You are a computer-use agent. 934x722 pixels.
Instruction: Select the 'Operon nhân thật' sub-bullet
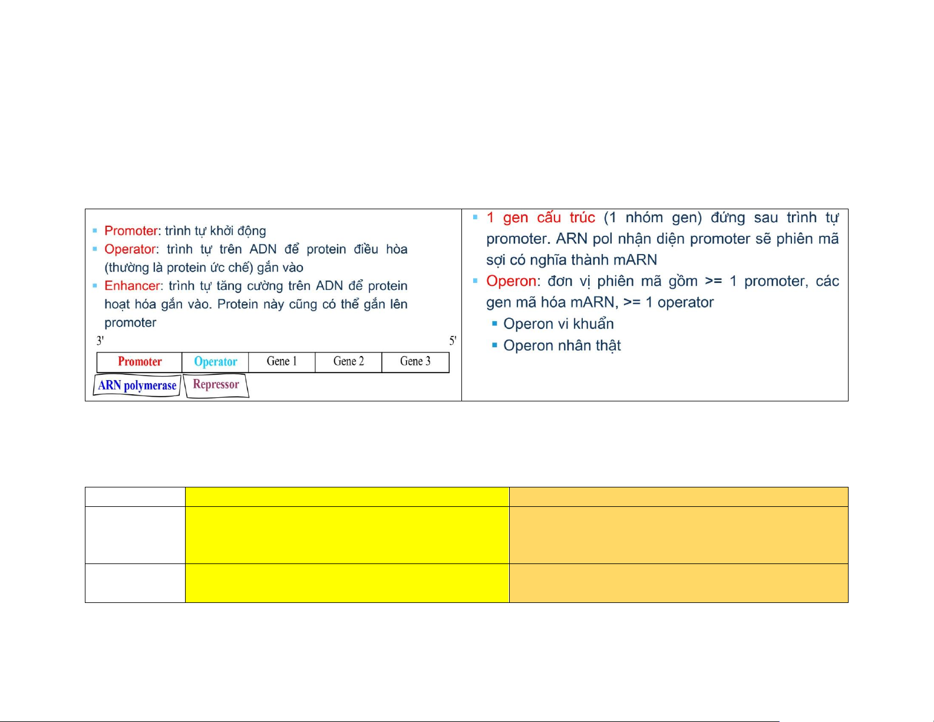point(562,345)
